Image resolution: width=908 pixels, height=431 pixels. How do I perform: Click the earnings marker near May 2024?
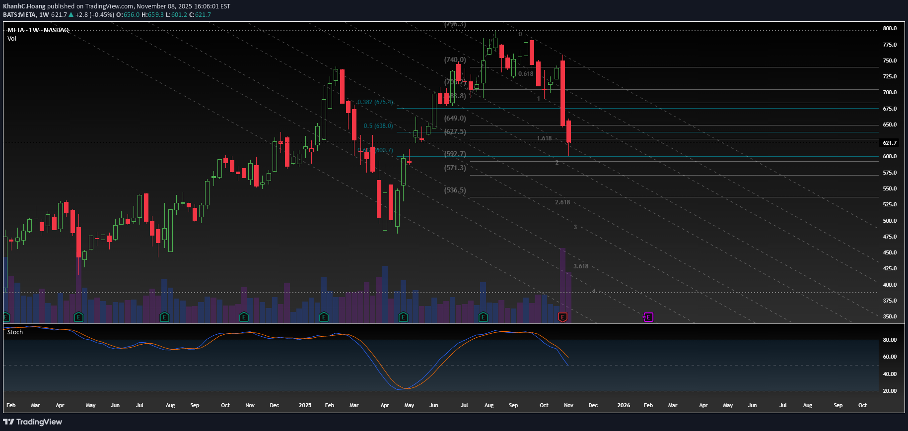tap(78, 317)
